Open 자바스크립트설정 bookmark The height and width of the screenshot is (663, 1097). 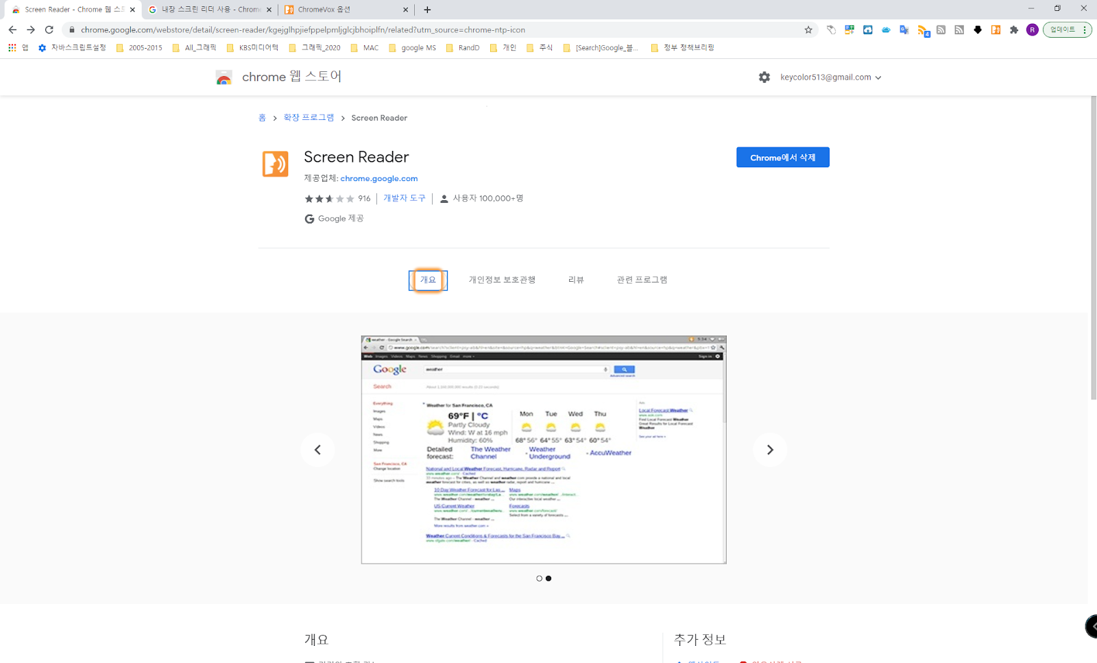click(72, 48)
